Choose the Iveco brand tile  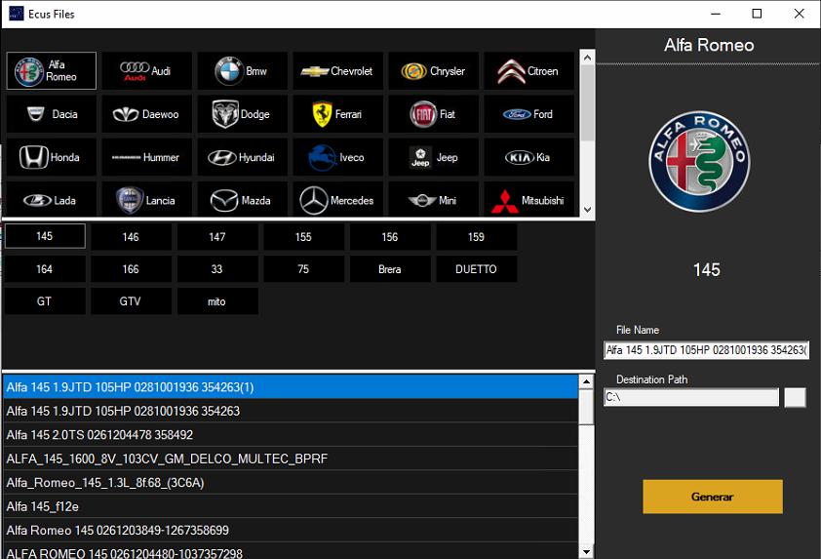coord(337,157)
